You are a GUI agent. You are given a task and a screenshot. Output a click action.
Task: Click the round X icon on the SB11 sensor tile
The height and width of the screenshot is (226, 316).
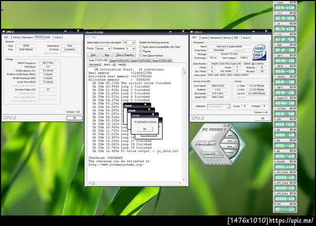click(x=294, y=55)
